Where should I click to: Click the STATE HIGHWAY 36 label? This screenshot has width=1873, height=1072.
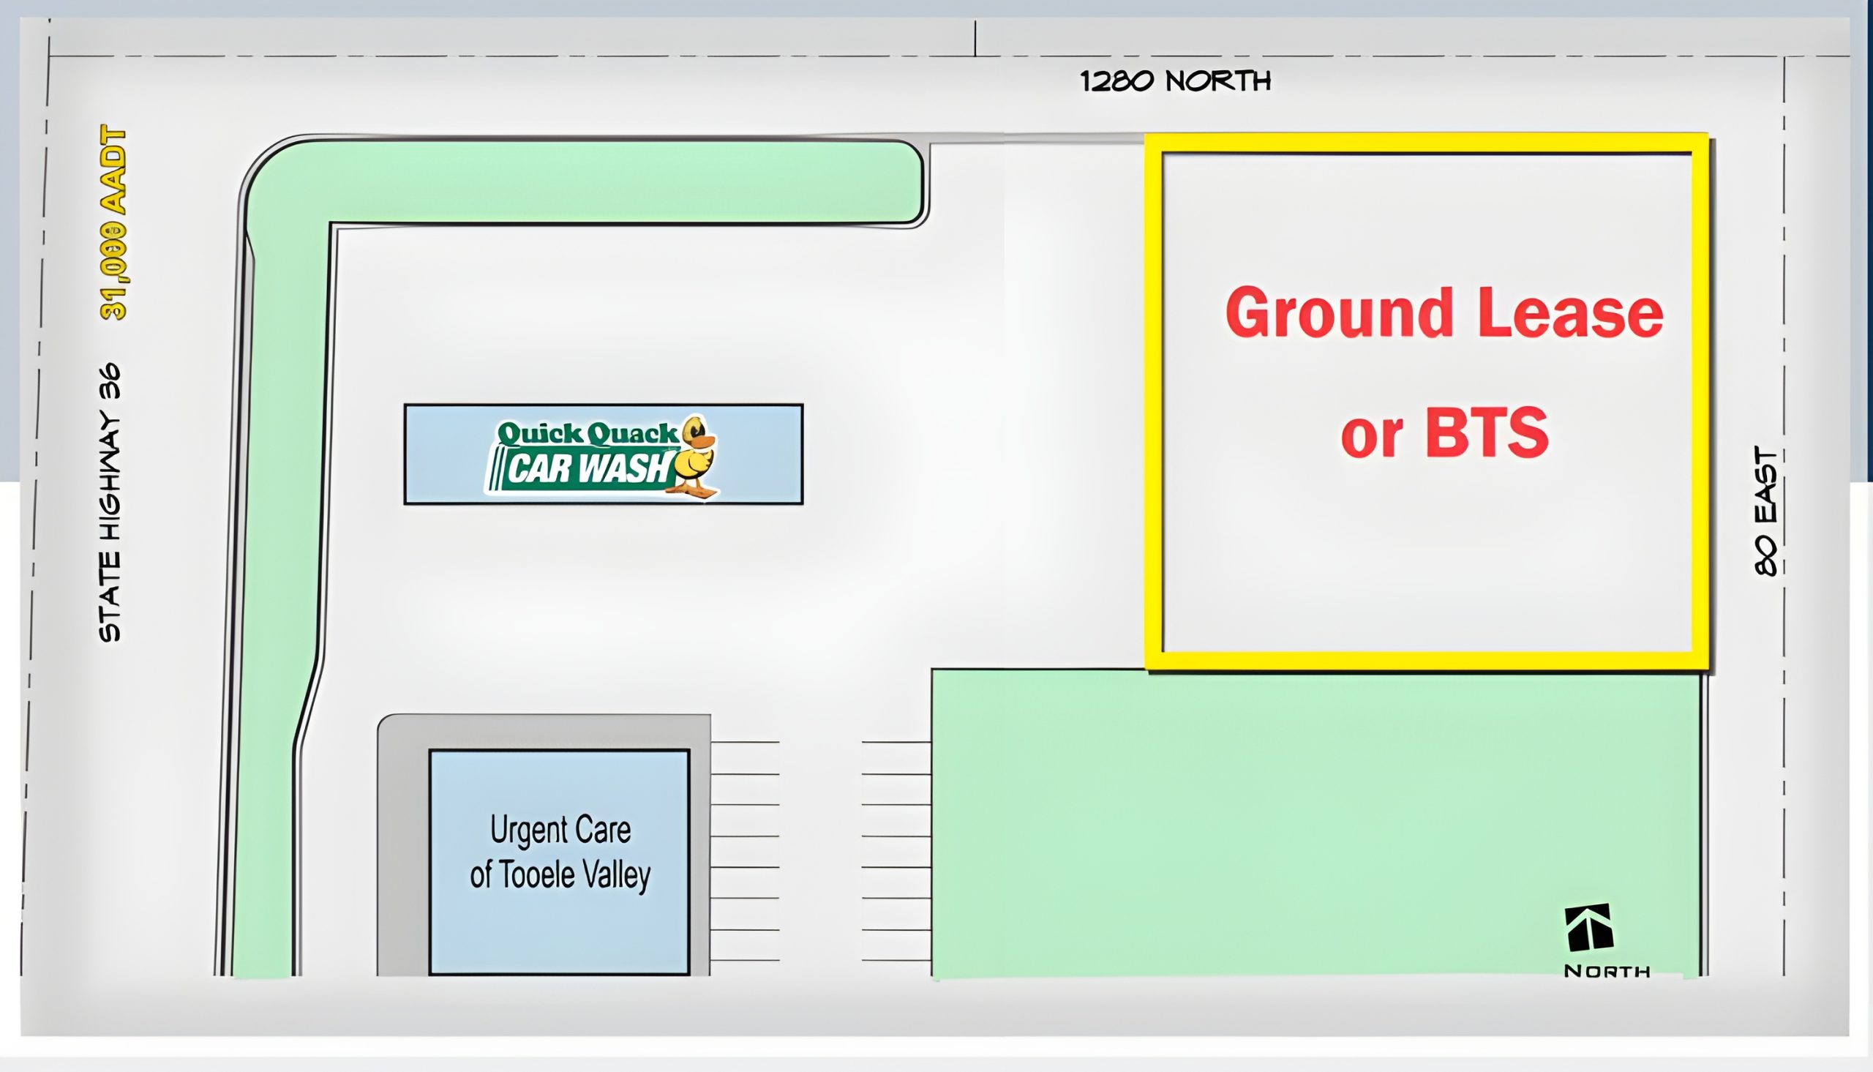pos(110,502)
